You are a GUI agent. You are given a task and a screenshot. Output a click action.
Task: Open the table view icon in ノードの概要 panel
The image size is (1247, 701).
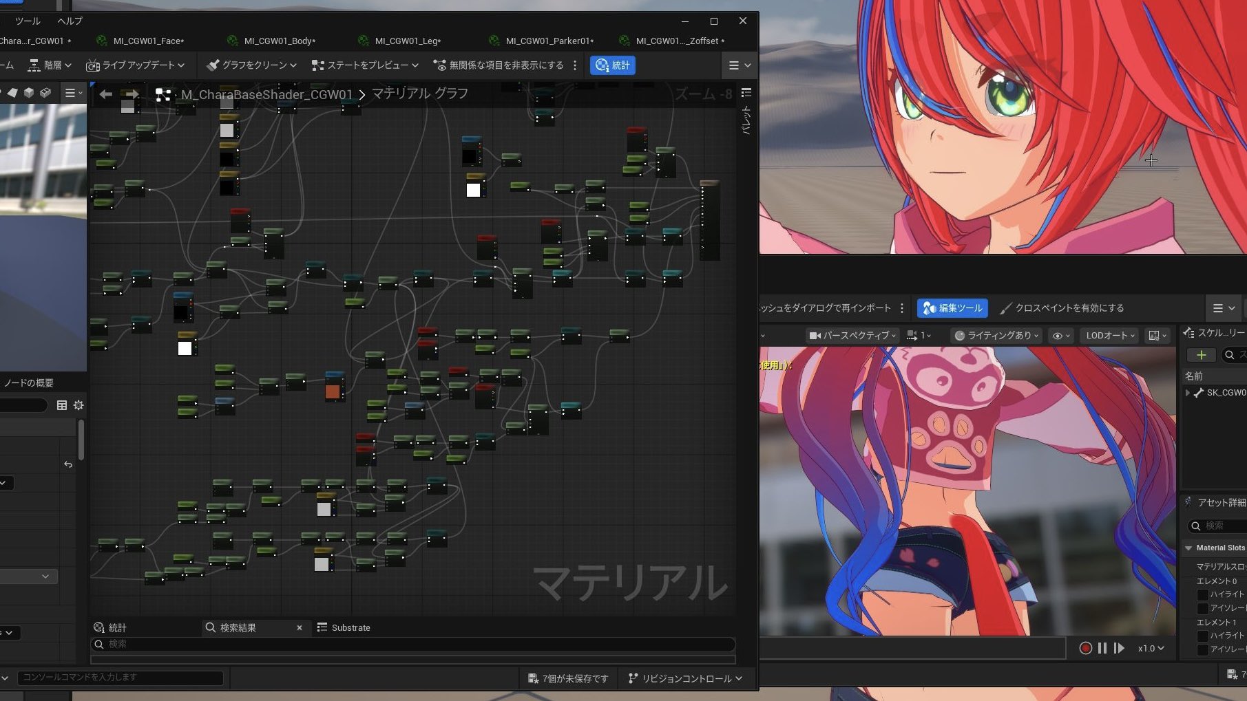click(62, 405)
